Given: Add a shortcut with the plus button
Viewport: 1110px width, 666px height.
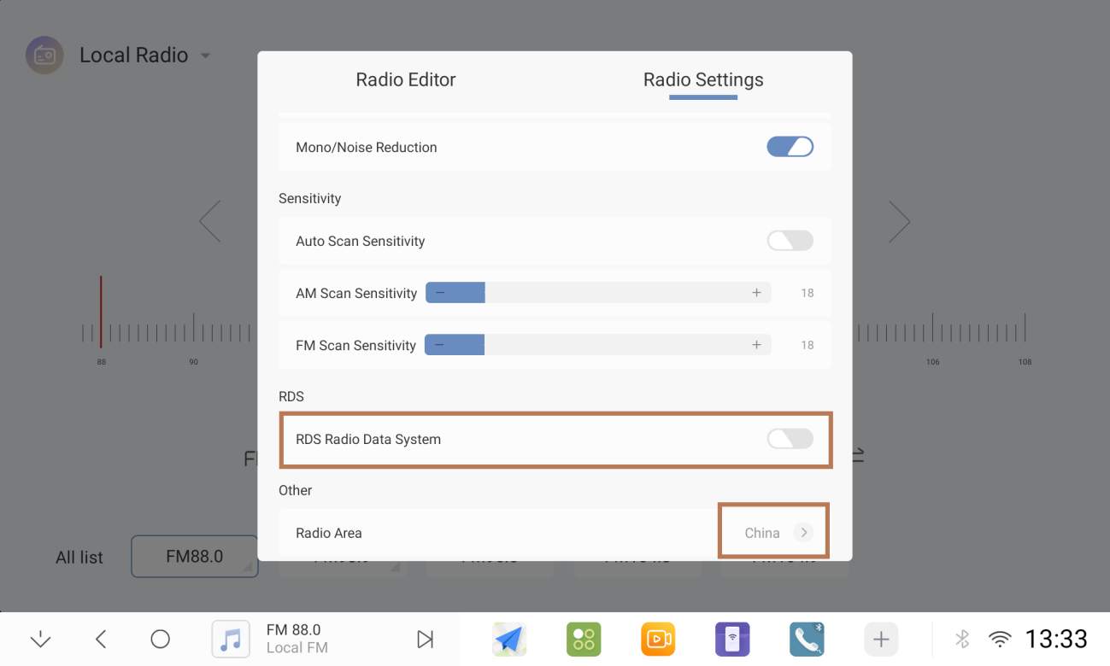Looking at the screenshot, I should click(881, 639).
